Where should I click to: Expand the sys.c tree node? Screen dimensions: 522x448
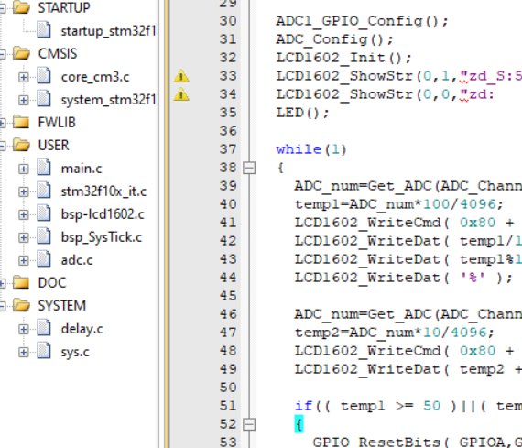[x=23, y=352]
